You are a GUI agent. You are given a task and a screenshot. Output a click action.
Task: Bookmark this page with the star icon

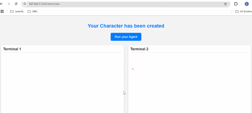[225, 4]
